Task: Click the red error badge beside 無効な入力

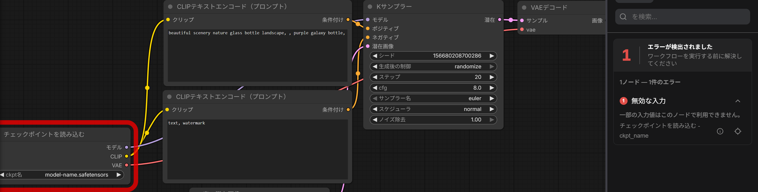Action: (623, 101)
